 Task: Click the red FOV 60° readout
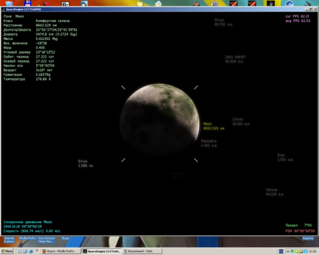coord(300,231)
